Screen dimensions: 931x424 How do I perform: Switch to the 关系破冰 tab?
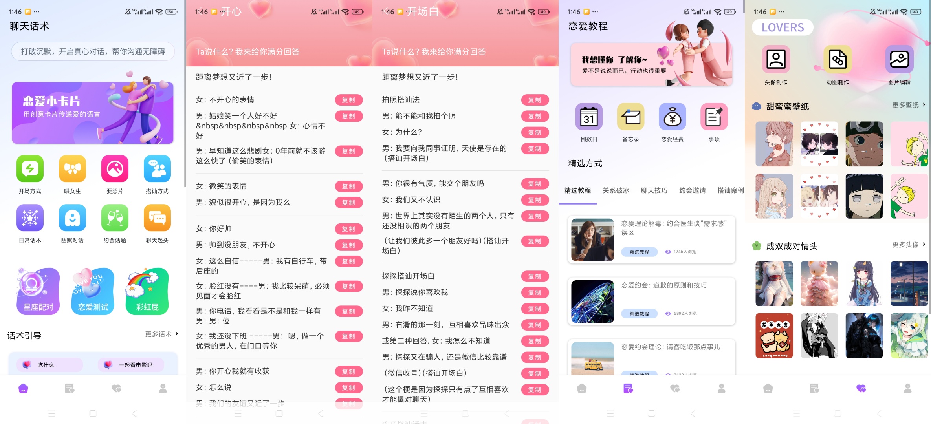(616, 190)
